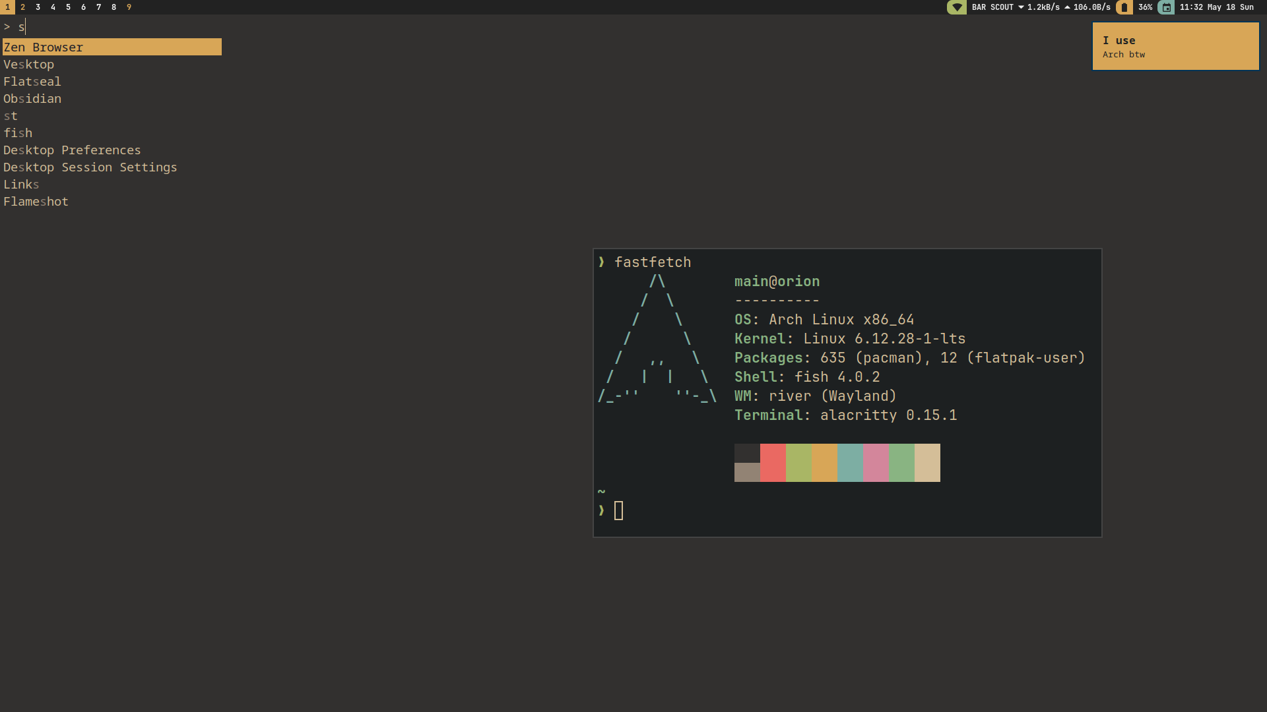The height and width of the screenshot is (712, 1267).
Task: Choose the st terminal launcher entry
Action: [112, 115]
